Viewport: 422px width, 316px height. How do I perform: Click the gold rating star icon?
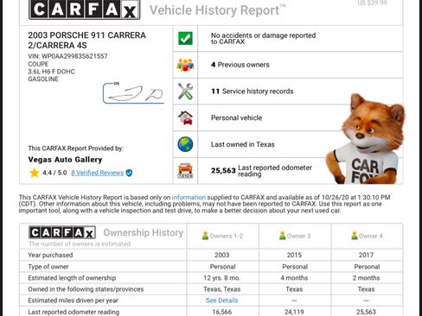point(35,173)
